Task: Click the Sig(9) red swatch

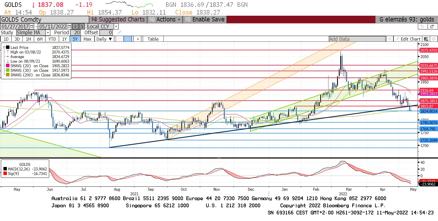Action: (5, 173)
